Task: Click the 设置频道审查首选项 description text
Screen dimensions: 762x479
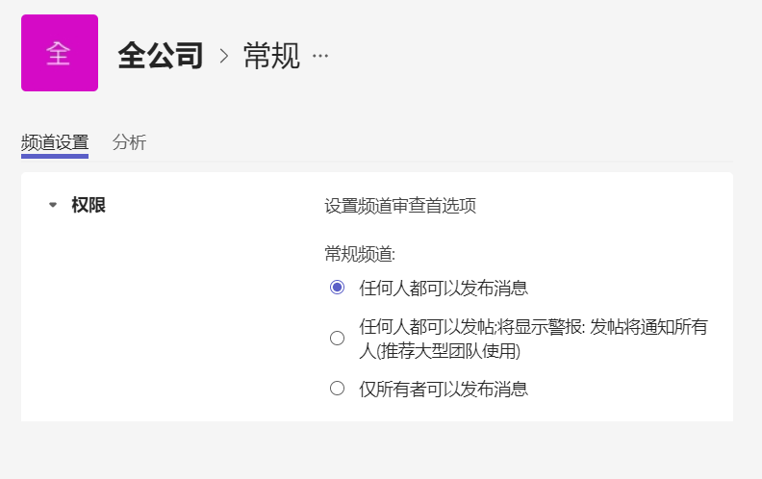Action: 400,206
